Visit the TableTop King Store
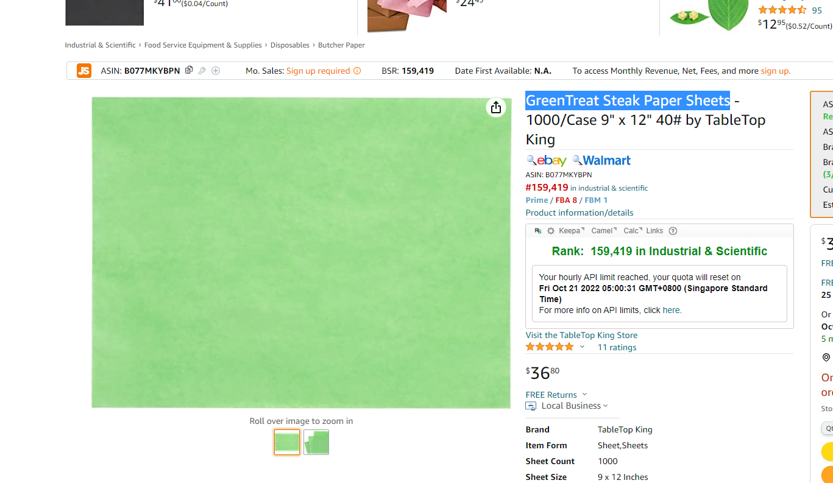Image resolution: width=833 pixels, height=483 pixels. [x=581, y=335]
